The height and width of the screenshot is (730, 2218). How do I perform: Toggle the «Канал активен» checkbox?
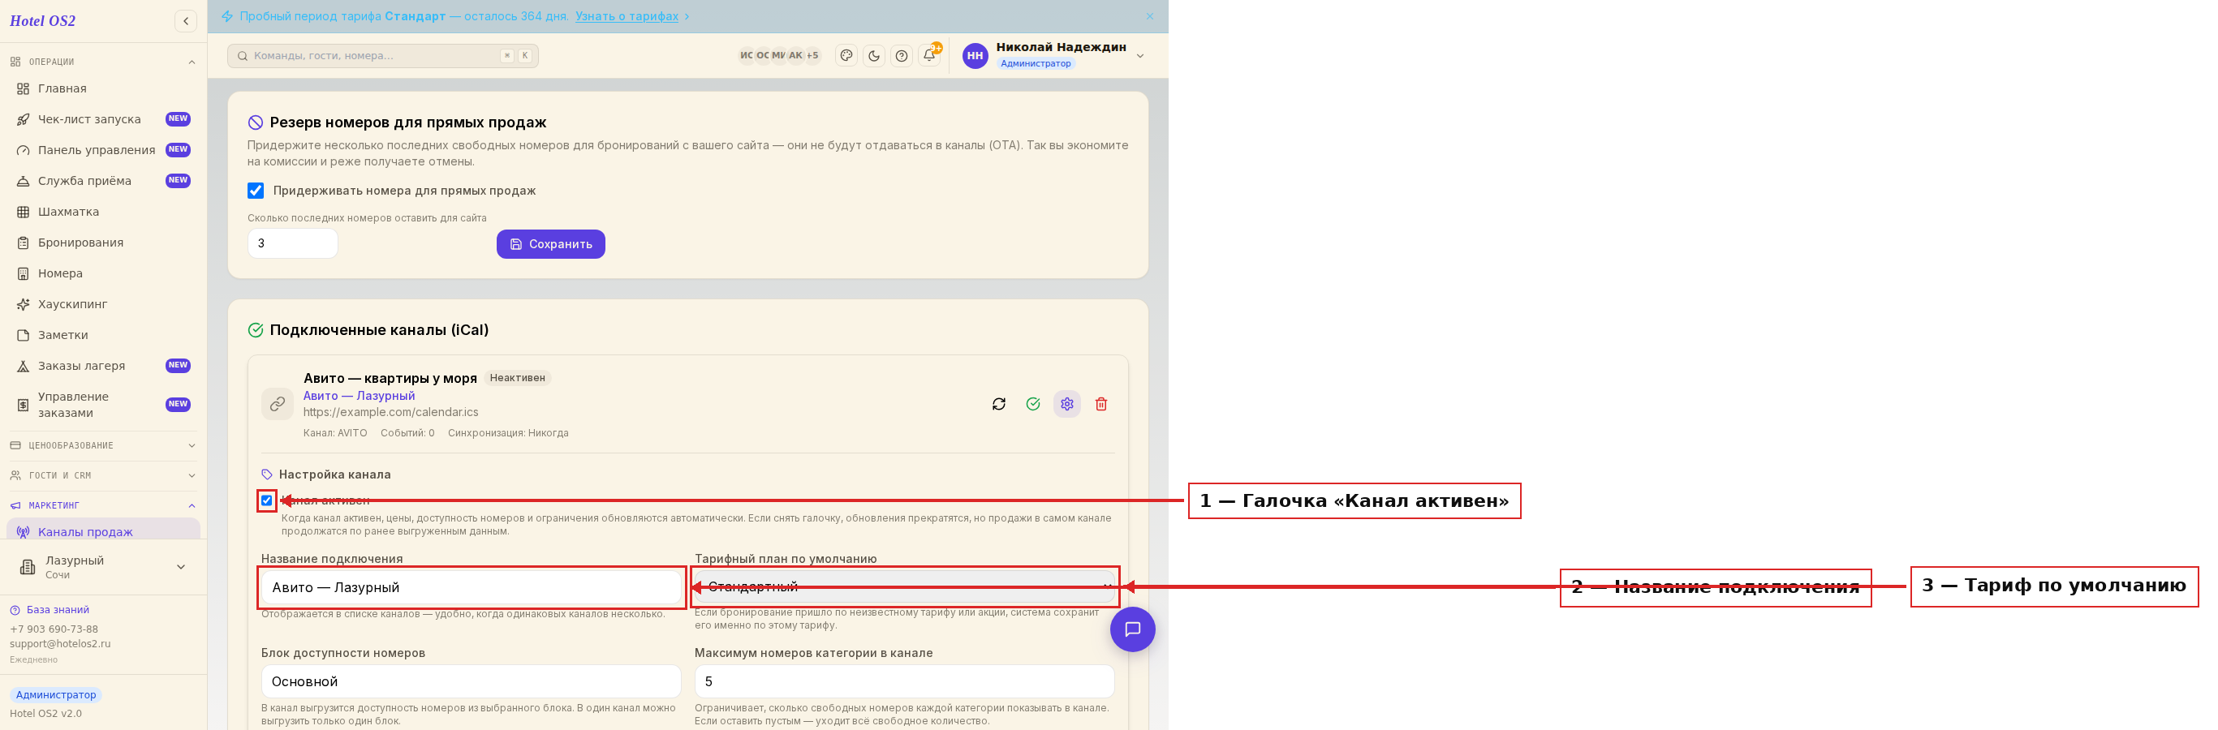pos(267,500)
